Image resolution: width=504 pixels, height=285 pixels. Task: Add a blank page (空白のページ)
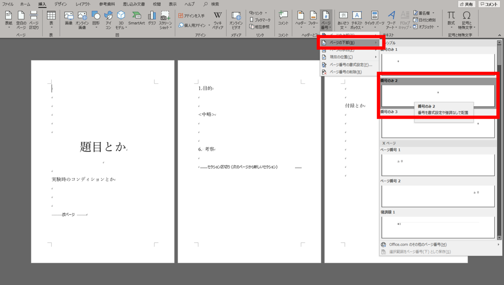point(21,20)
